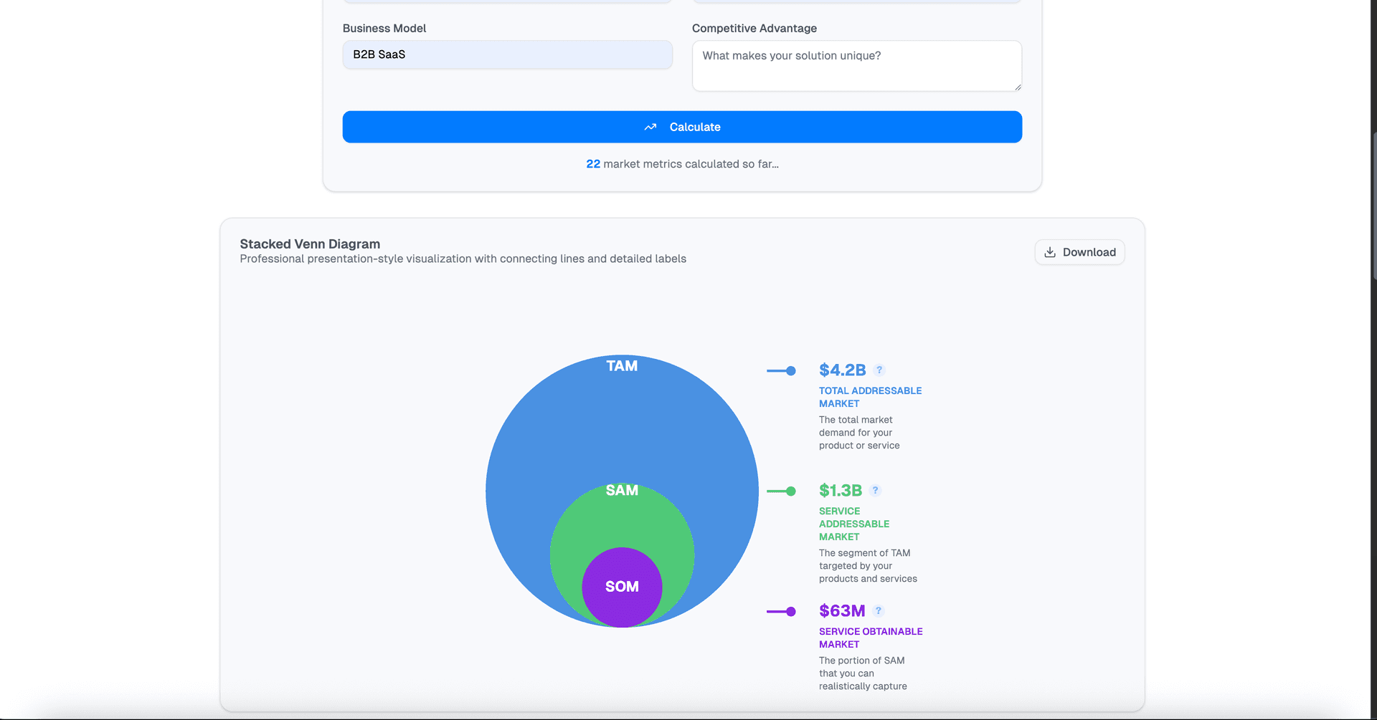Focus the Business Model field
This screenshot has height=720, width=1377.
pos(507,54)
